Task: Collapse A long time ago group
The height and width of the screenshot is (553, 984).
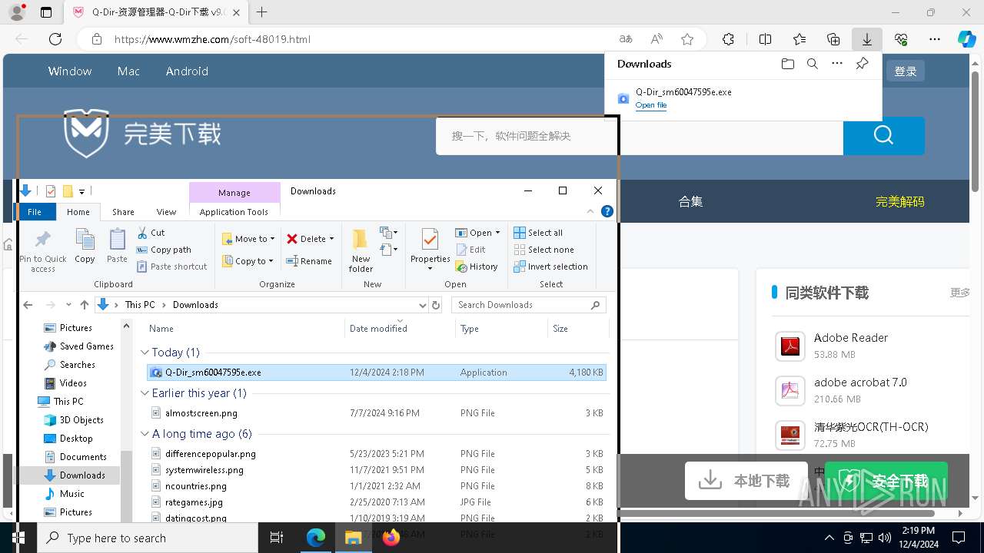Action: [145, 434]
